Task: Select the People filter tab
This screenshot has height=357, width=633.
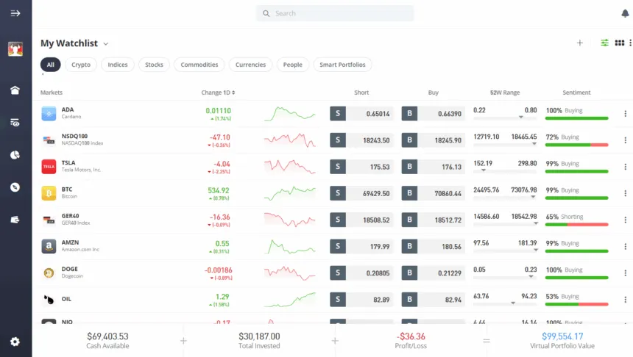Action: 293,65
